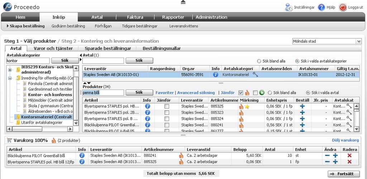This screenshot has width=367, height=179.
Task: Collapse categories pane with arrow left of Avtal
Action: [x=81, y=55]
